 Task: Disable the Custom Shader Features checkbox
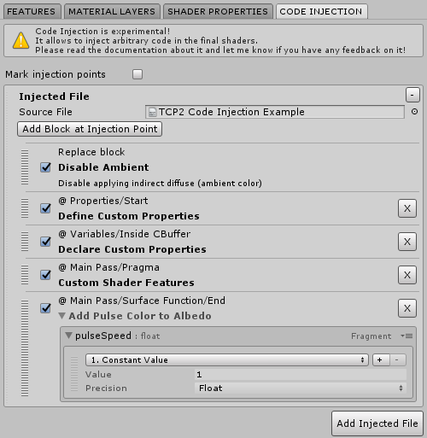click(45, 275)
